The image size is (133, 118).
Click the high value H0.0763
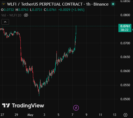pyautogui.click(x=22, y=10)
